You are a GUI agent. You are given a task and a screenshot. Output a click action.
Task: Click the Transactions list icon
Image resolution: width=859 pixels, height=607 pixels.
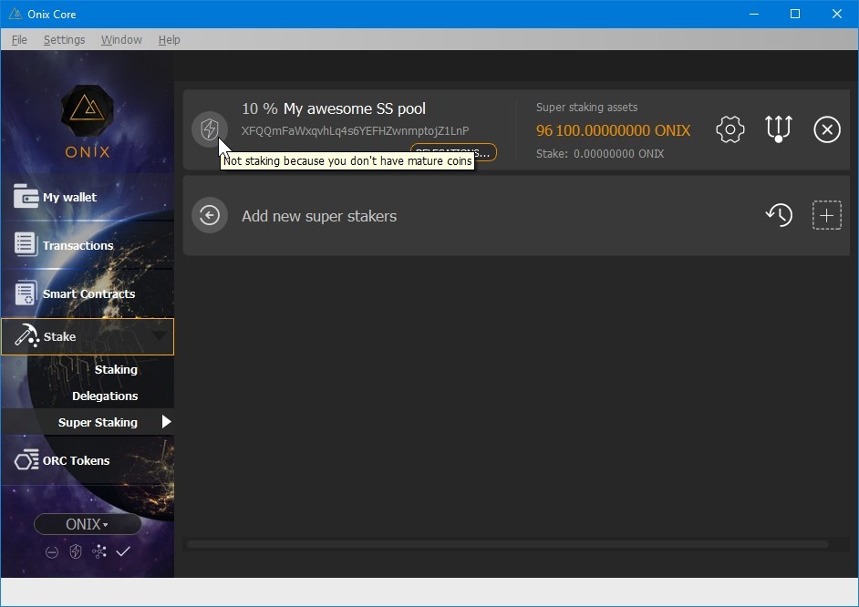click(26, 244)
